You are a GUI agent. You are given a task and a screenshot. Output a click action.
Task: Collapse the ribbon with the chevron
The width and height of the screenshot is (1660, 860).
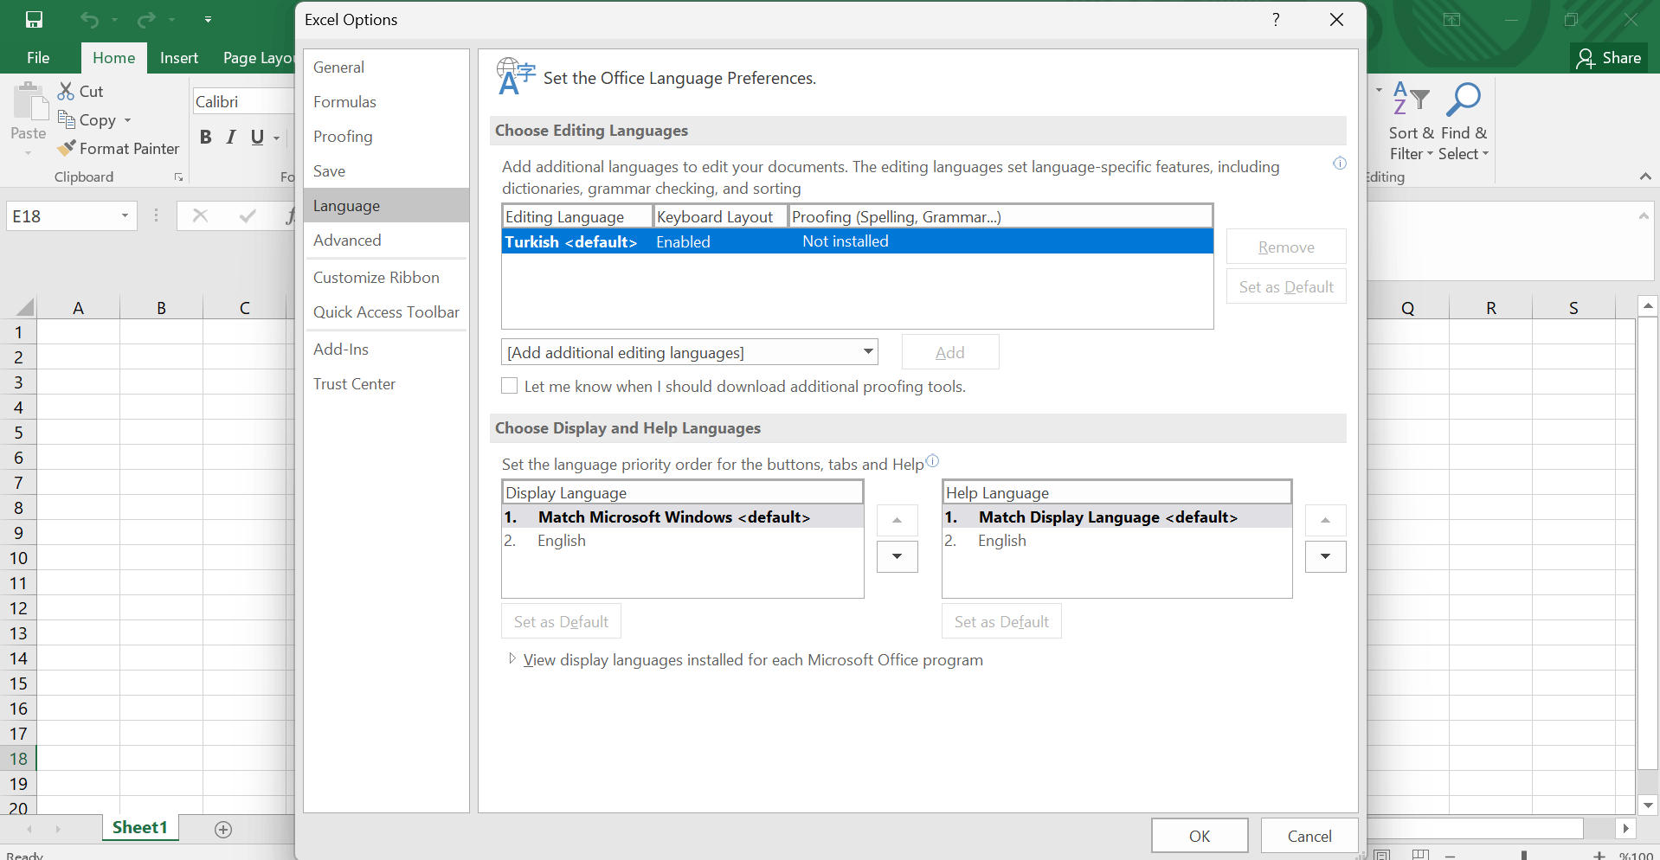(1645, 176)
